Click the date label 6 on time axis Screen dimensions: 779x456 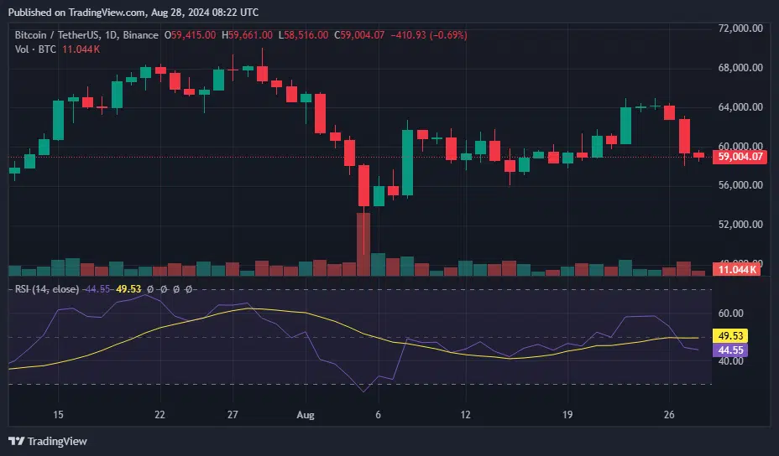(x=378, y=415)
